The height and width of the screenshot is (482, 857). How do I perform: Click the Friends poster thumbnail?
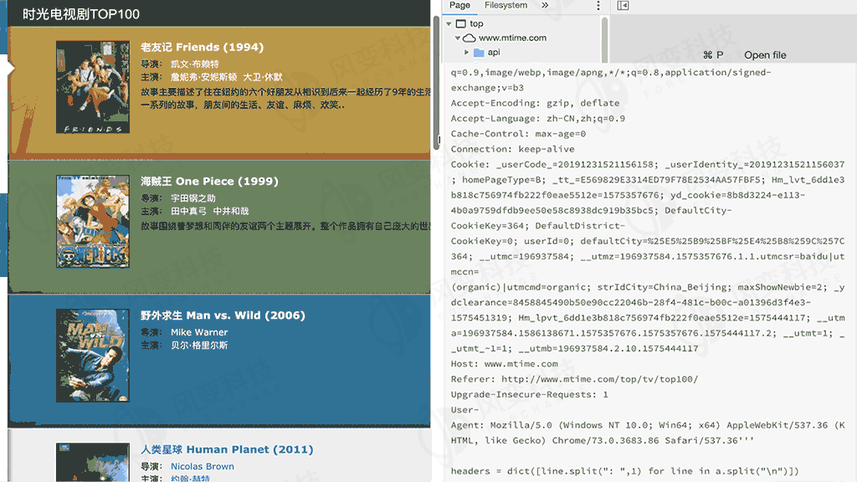click(93, 87)
